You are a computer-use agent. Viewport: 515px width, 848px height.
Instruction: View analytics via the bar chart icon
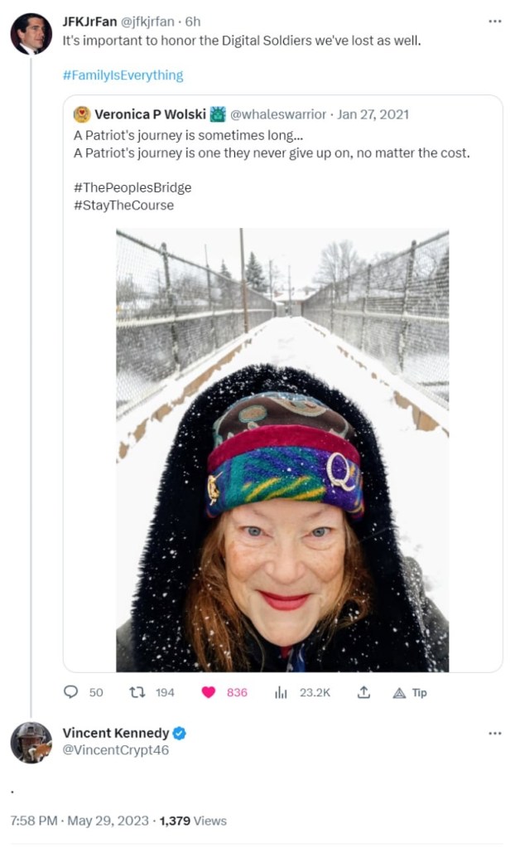tap(281, 692)
